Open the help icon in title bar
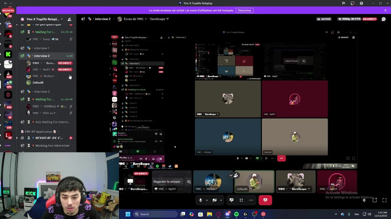This screenshot has width=391, height=219. pyautogui.click(x=362, y=3)
